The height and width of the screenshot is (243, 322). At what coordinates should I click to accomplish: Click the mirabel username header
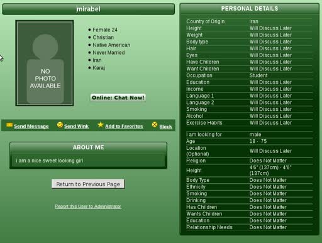(x=88, y=9)
